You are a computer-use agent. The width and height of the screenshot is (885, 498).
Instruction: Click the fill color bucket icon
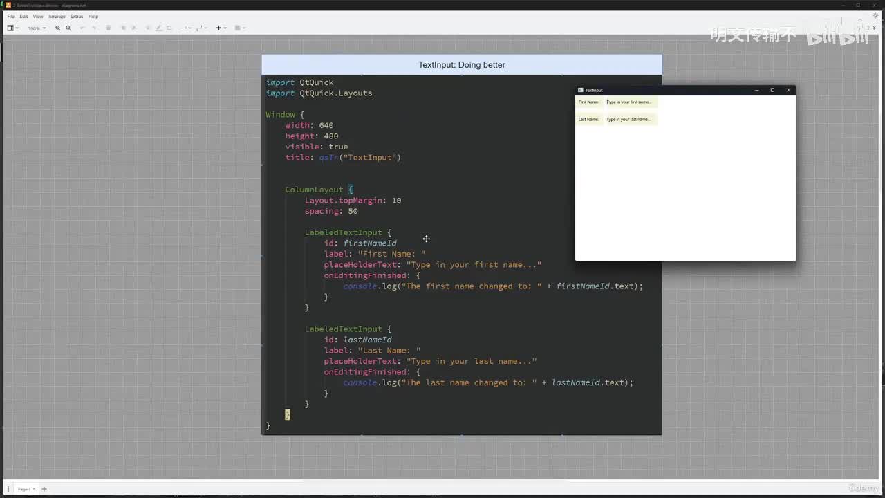pos(149,28)
